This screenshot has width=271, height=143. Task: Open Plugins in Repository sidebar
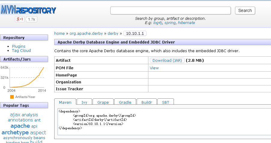19,46
